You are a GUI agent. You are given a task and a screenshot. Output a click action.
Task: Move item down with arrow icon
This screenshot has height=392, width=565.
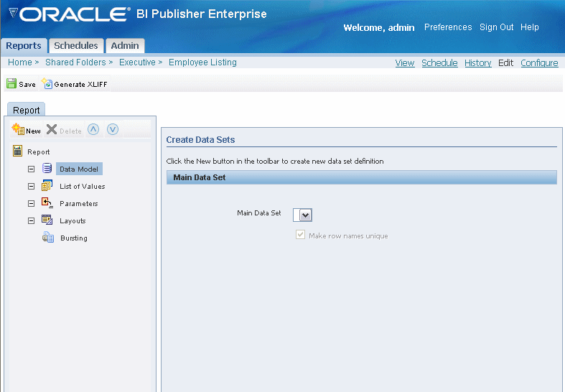click(x=113, y=129)
